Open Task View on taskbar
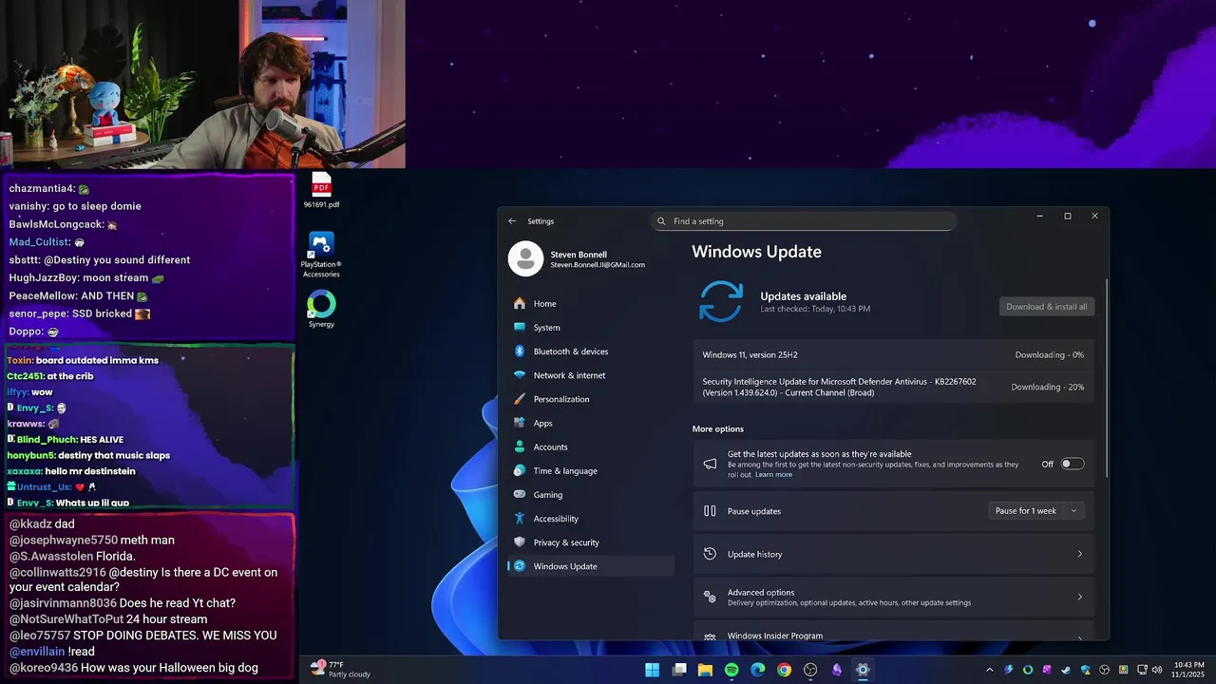Screen dimensions: 1216x684 [x=679, y=670]
